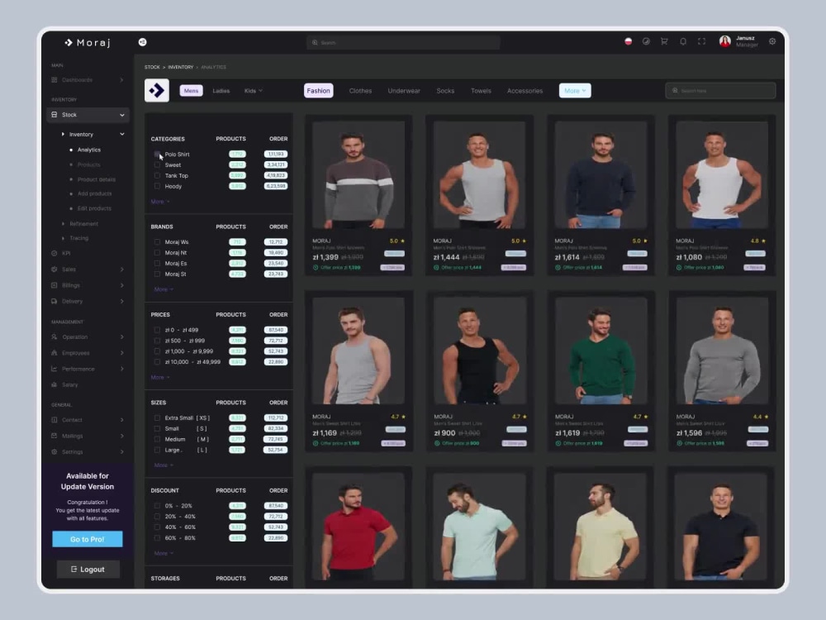
Task: Select the Mens tab
Action: (192, 91)
